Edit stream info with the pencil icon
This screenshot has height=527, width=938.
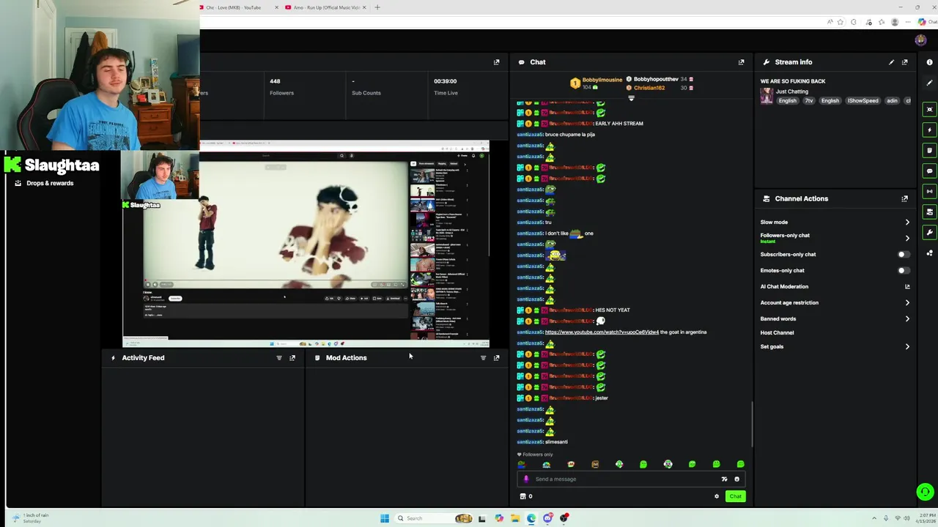pos(891,62)
